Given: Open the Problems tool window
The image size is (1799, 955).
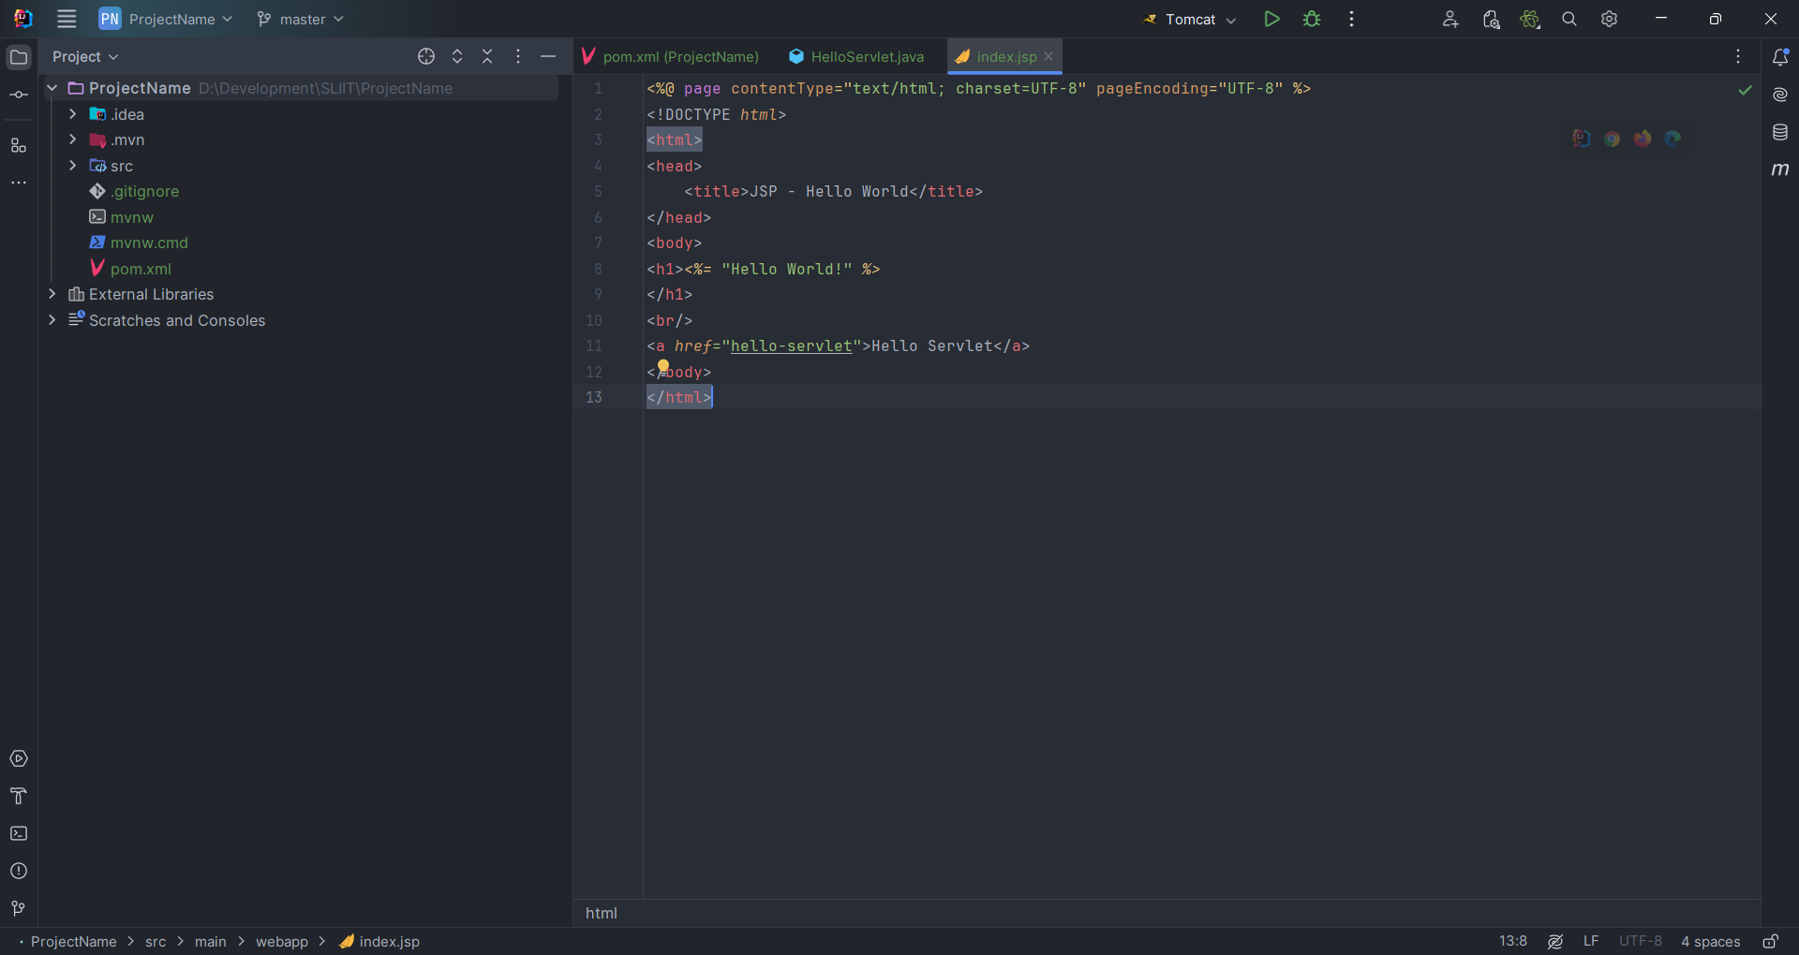Looking at the screenshot, I should click(19, 871).
